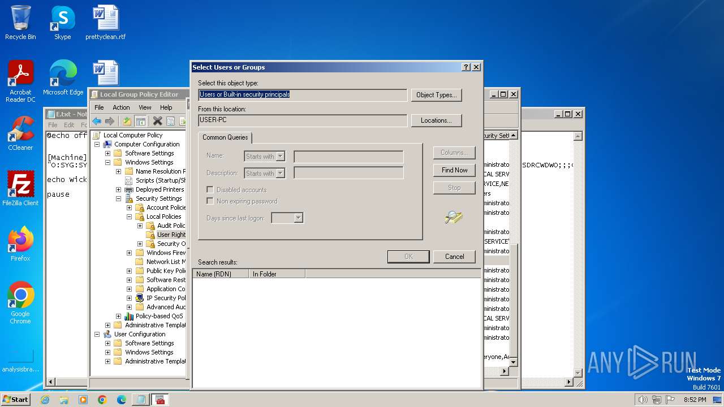Collapse Security Settings tree node
The width and height of the screenshot is (724, 407).
(118, 198)
